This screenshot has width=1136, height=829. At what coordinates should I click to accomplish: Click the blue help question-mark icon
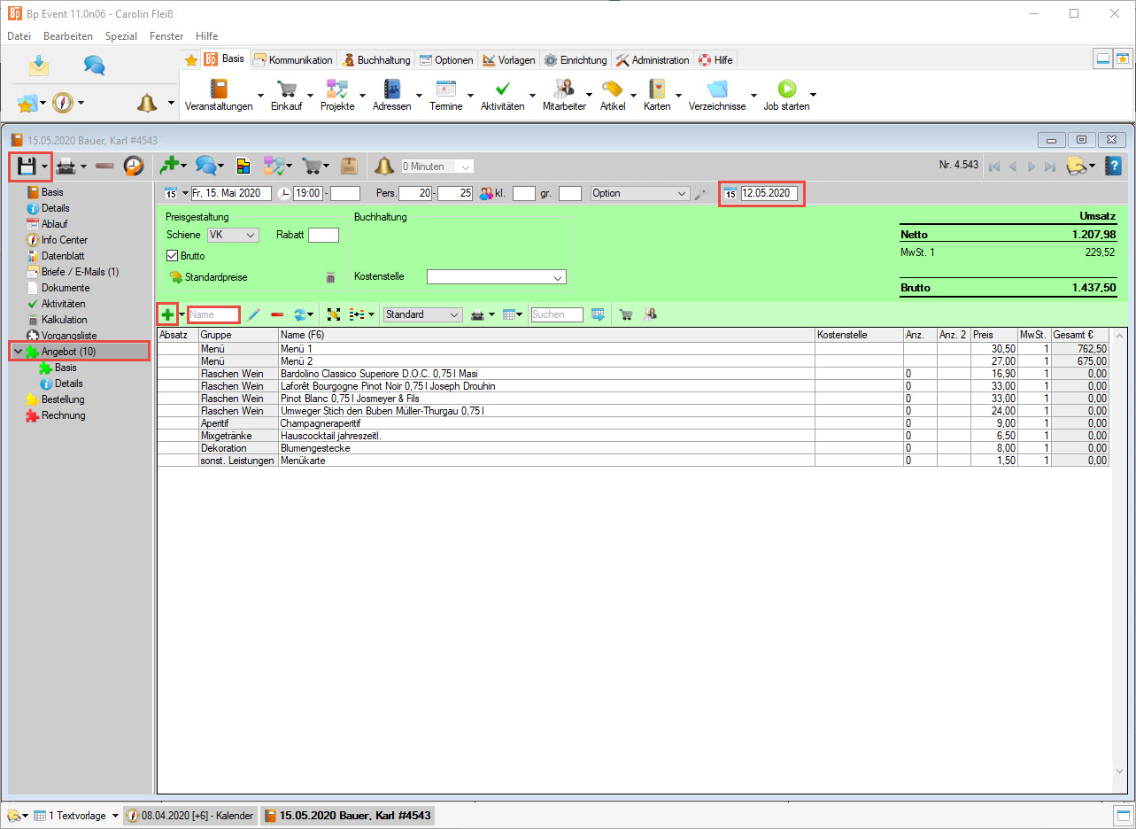pos(1114,166)
